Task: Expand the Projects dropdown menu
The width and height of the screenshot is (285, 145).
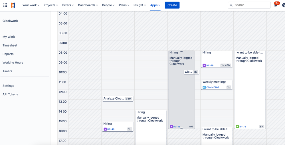Action: point(51,5)
